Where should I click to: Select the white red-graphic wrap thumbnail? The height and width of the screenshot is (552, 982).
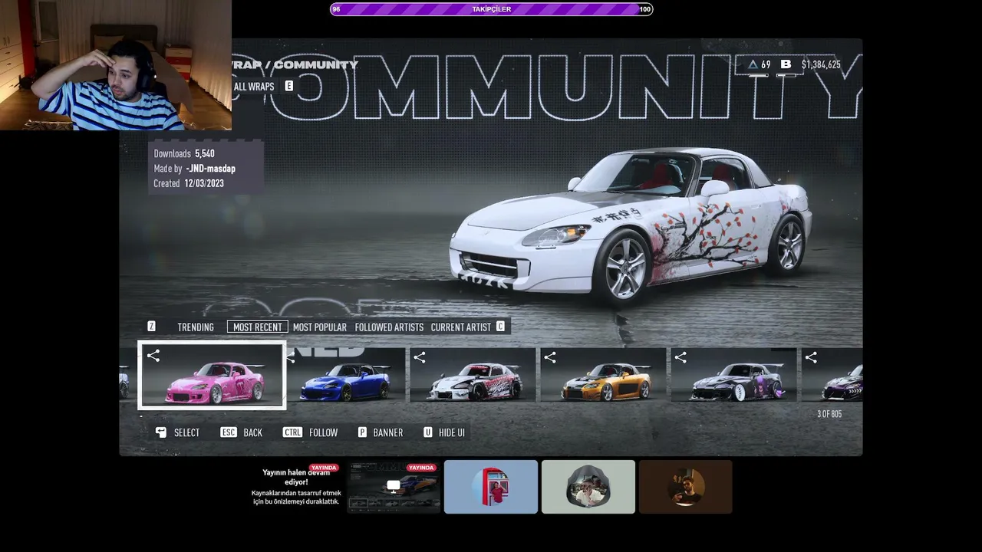click(473, 375)
